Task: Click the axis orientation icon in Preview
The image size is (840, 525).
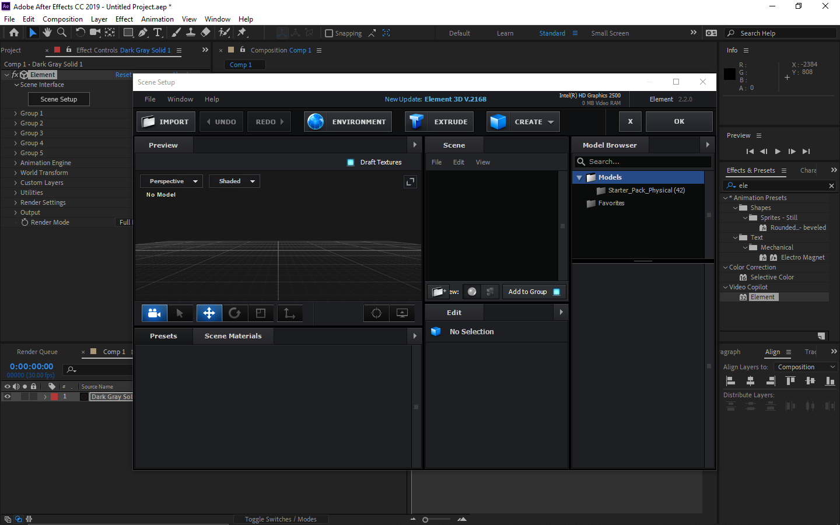Action: 289,313
